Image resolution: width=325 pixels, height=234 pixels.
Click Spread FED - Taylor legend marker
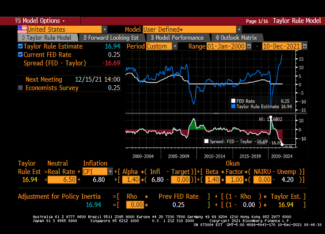[x=206, y=142]
